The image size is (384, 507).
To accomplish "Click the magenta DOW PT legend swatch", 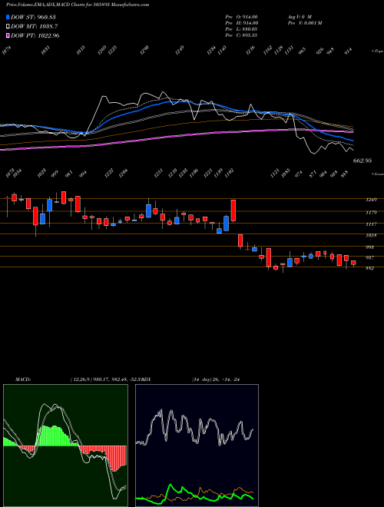I will pyautogui.click(x=8, y=35).
